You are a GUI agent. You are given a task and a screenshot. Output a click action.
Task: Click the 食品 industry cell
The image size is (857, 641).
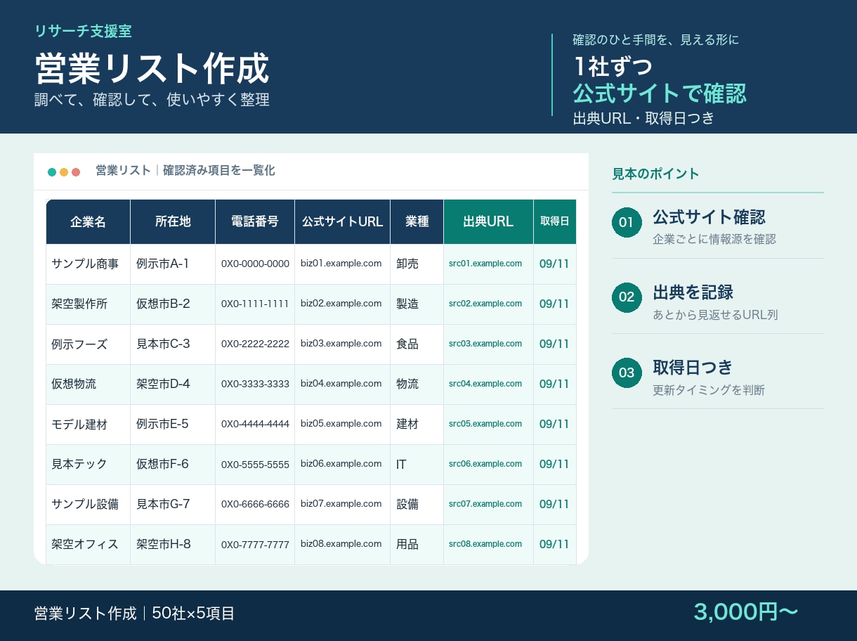417,344
